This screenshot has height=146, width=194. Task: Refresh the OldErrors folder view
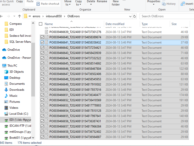[x=135, y=16]
